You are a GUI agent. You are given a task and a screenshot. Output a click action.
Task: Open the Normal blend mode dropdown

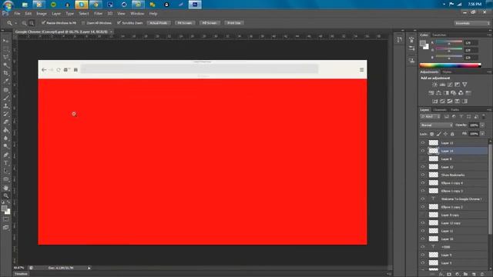click(437, 125)
